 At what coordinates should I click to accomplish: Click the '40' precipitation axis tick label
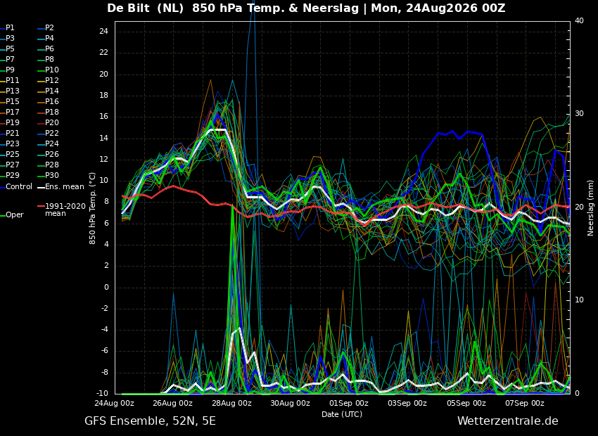pos(579,20)
